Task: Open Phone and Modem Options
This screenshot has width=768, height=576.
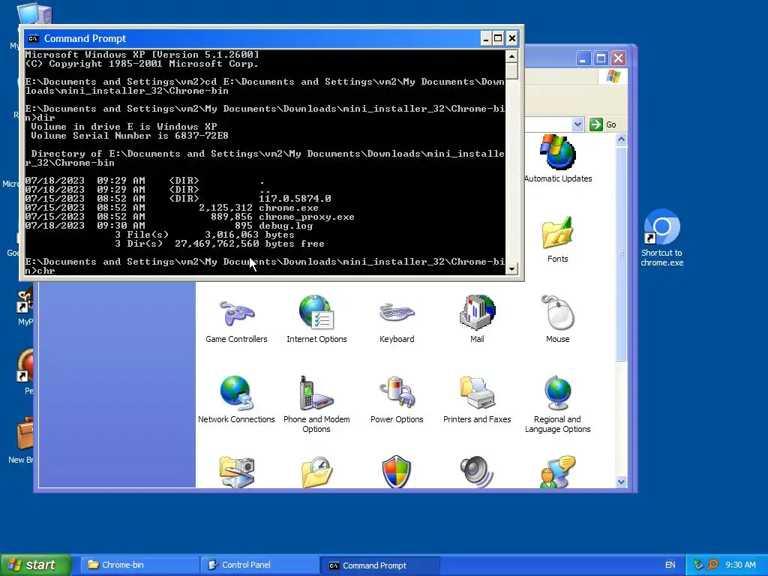Action: pos(316,404)
